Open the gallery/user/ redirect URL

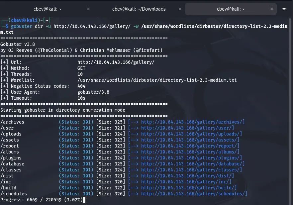click(188, 128)
